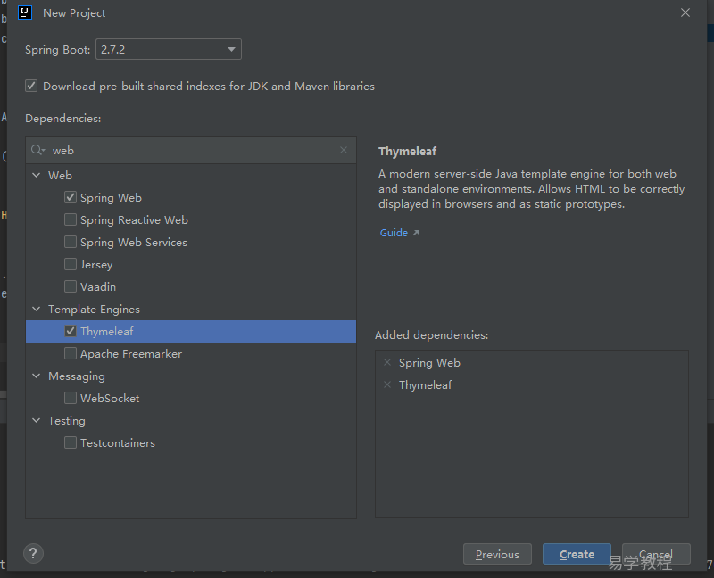714x578 pixels.
Task: Click the Template Engines category label
Action: (94, 309)
